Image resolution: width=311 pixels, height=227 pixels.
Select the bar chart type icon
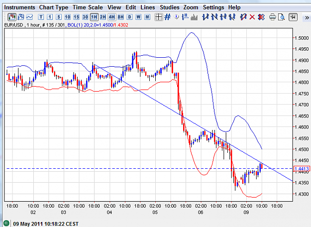(20, 17)
